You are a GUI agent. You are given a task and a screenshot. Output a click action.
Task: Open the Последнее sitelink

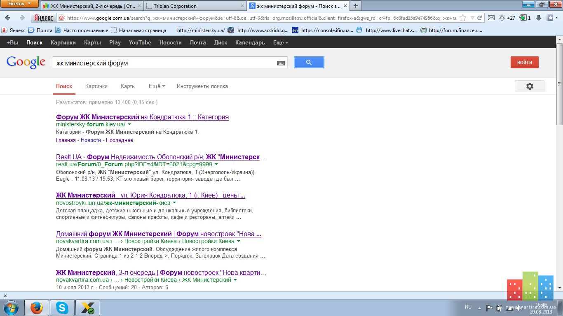point(120,140)
